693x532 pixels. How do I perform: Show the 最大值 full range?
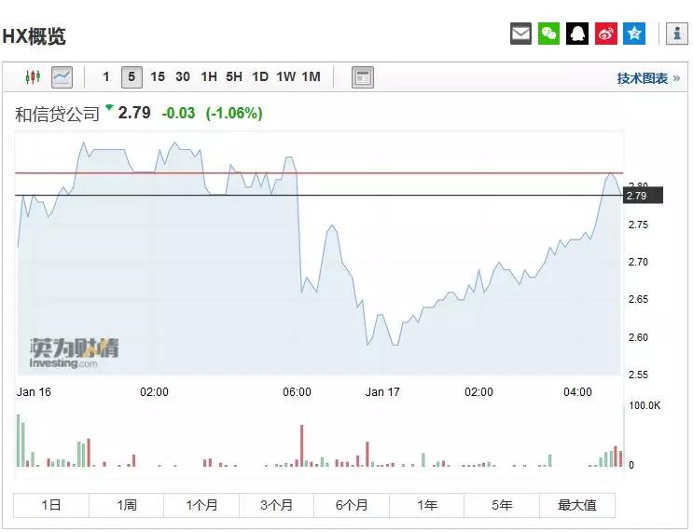(576, 505)
